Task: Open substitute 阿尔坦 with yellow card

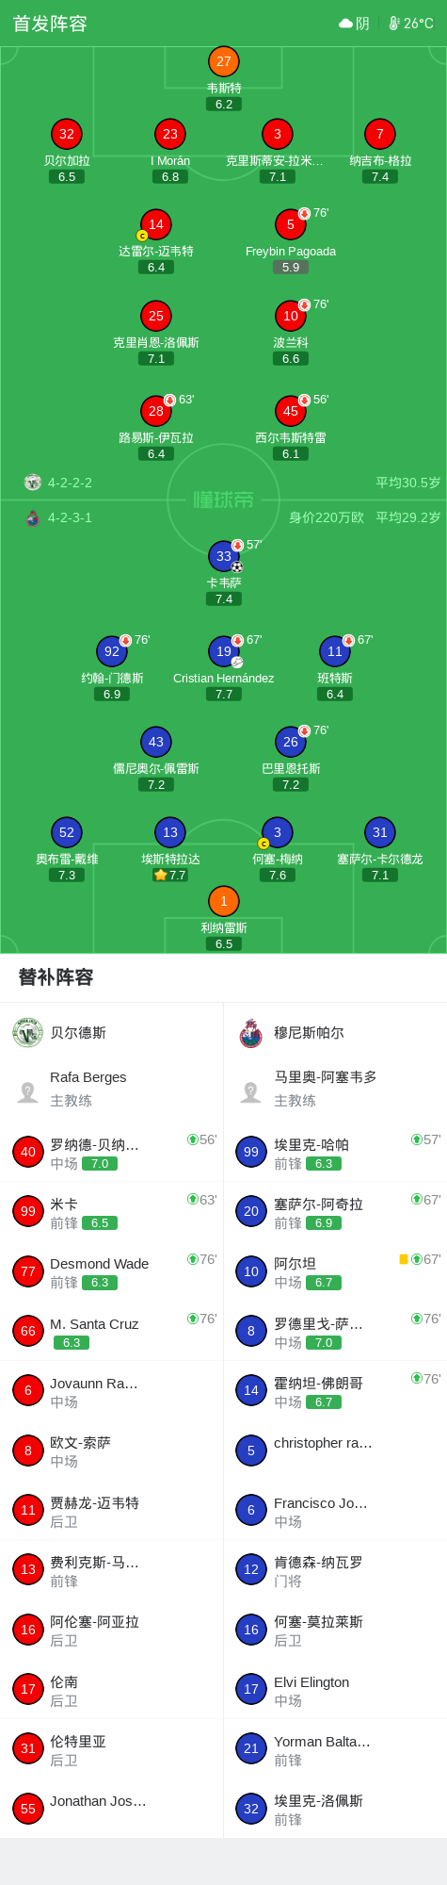Action: tap(335, 1271)
